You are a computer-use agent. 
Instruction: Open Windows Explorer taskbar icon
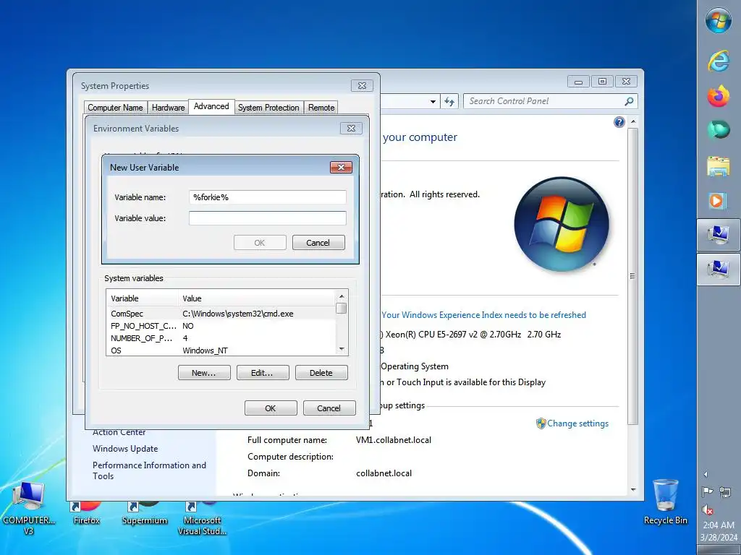click(x=719, y=166)
